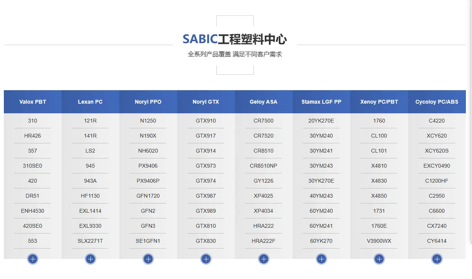This screenshot has width=472, height=279.
Task: Open Geloy grade CR7500
Action: (x=264, y=121)
